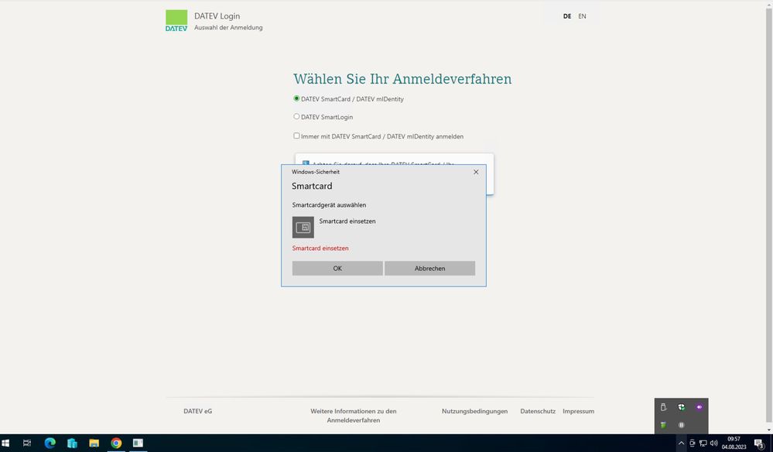Click the DATEV logo in header
Image resolution: width=773 pixels, height=452 pixels.
coord(176,21)
